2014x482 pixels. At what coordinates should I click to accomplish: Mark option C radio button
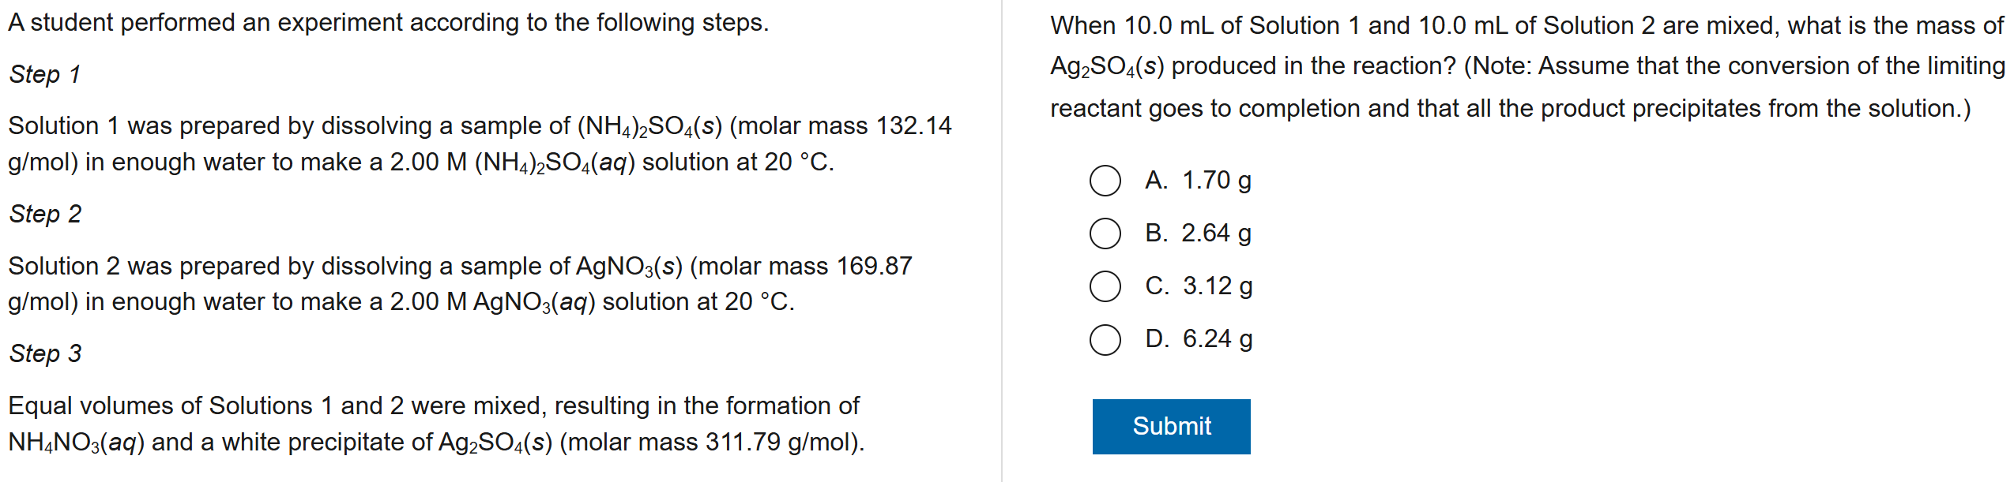(x=1105, y=286)
